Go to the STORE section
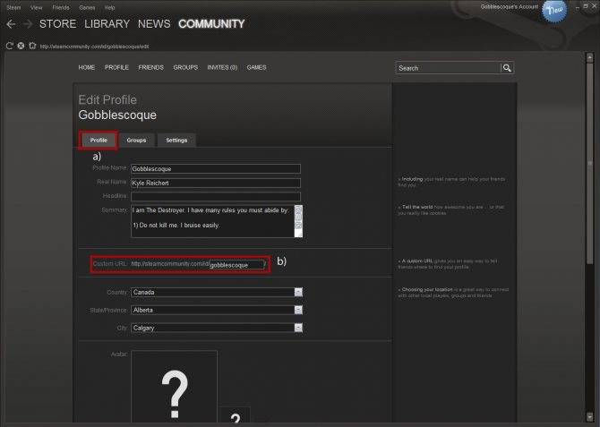This screenshot has width=600, height=427. tap(58, 23)
